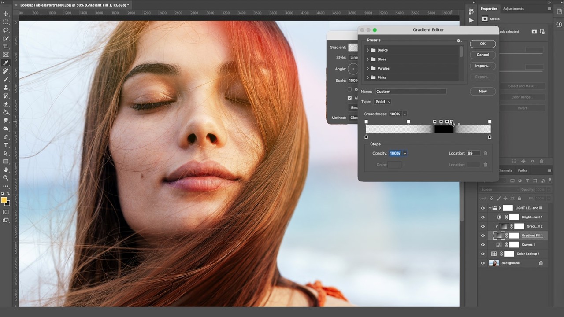Select the Move tool
Image resolution: width=564 pixels, height=317 pixels.
(6, 14)
